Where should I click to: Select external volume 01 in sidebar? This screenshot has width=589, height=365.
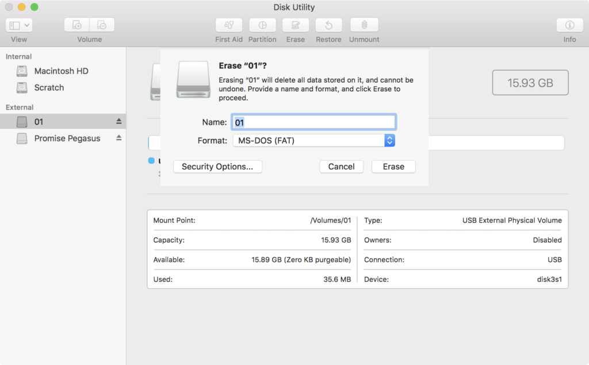click(x=63, y=122)
